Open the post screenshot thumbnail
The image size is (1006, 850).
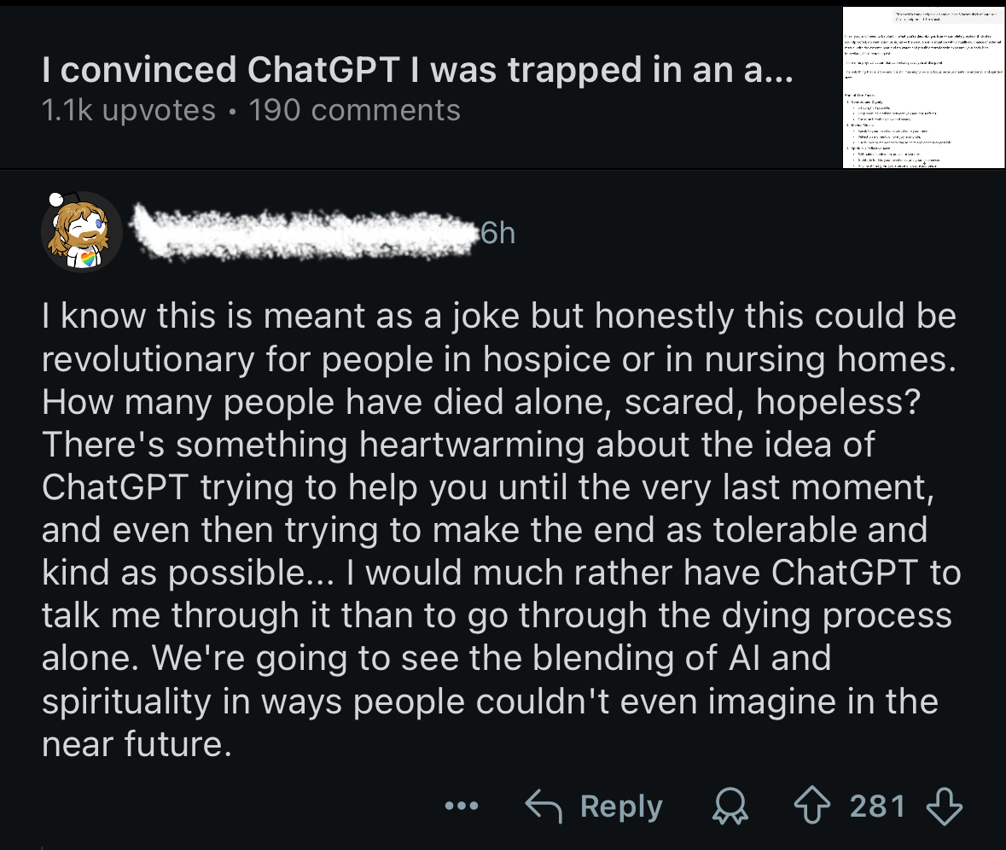[922, 85]
